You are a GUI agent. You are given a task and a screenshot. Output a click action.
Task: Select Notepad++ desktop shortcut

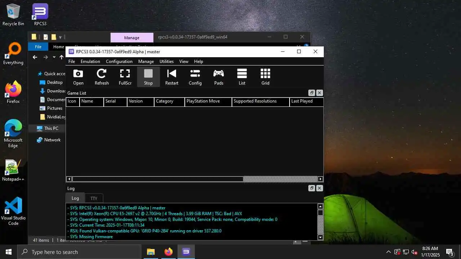pyautogui.click(x=13, y=171)
